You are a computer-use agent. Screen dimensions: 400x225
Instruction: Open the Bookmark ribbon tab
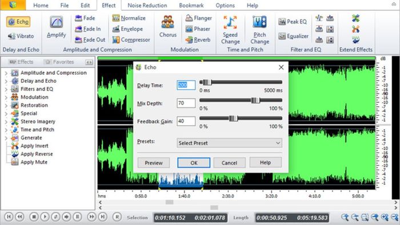[x=191, y=5]
